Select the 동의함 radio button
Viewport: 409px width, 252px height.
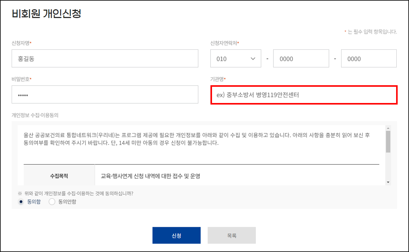click(x=21, y=202)
